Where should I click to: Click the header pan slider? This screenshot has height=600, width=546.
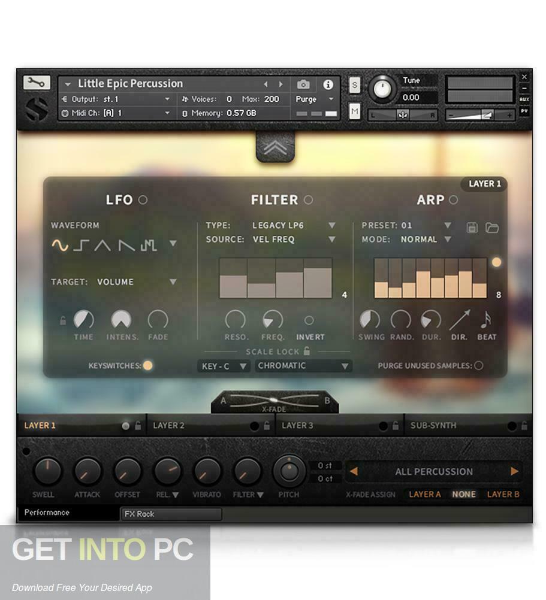[x=402, y=115]
